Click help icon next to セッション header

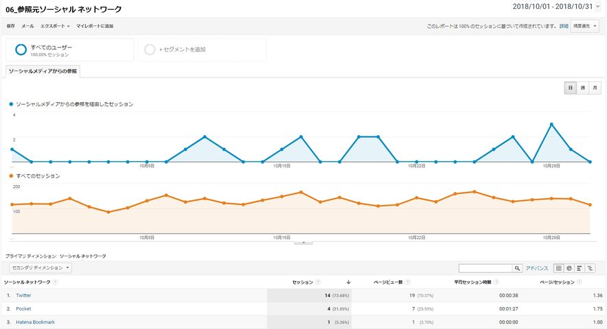tap(318, 282)
